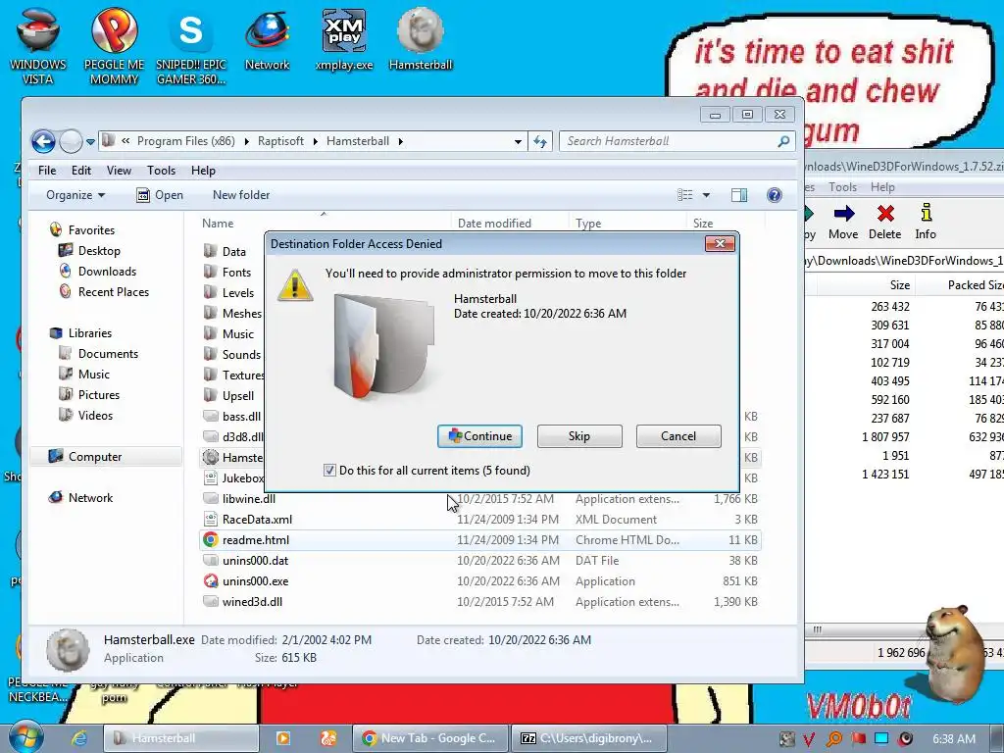Screen dimensions: 1004x753
Task: Select Documents under Libraries
Action: point(99,353)
